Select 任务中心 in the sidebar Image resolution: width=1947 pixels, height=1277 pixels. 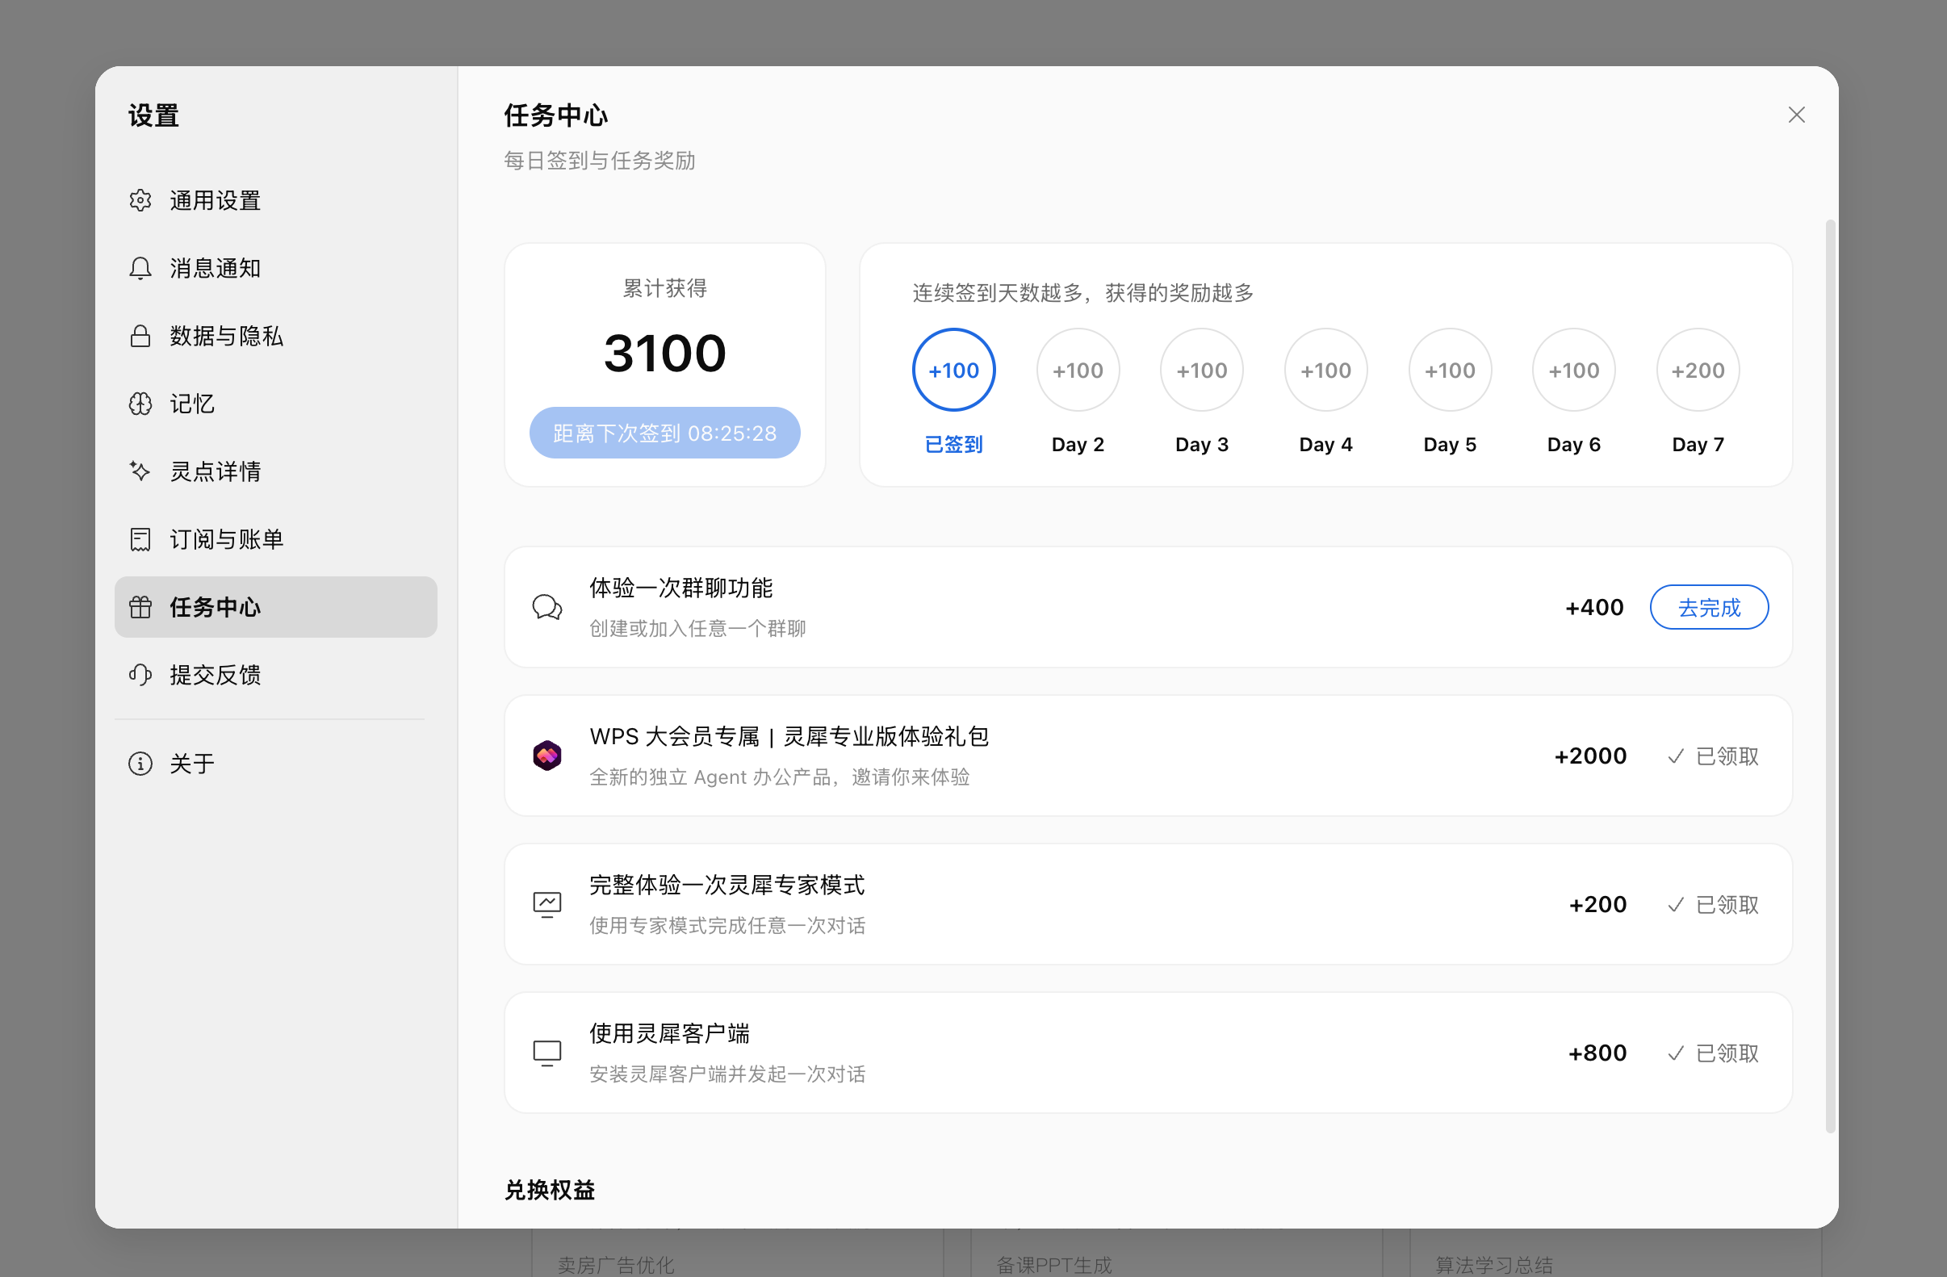(x=276, y=607)
